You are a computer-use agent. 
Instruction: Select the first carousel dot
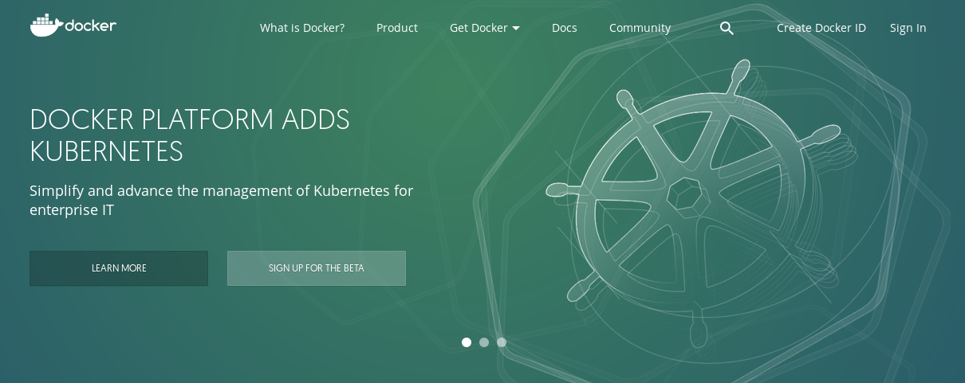click(x=467, y=342)
